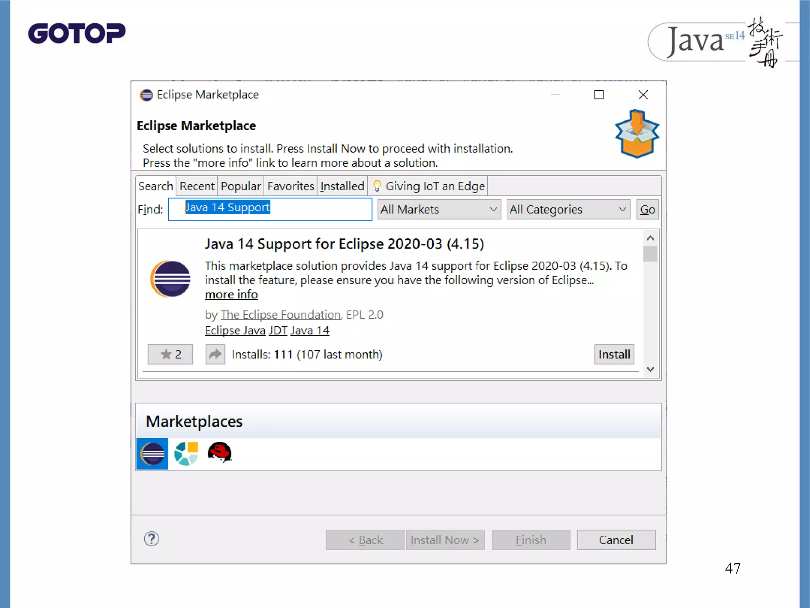Open the more info link
Viewport: 810px width, 608px height.
(x=231, y=294)
